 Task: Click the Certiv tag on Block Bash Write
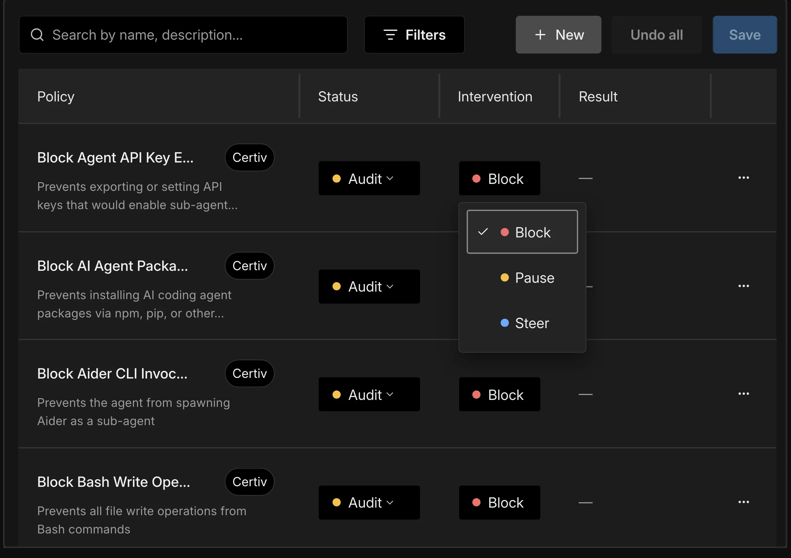coord(249,482)
